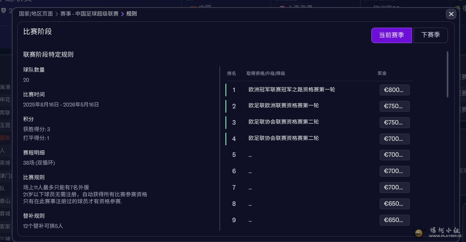
Task: Click the €650 prize for rank 8
Action: pos(394,204)
